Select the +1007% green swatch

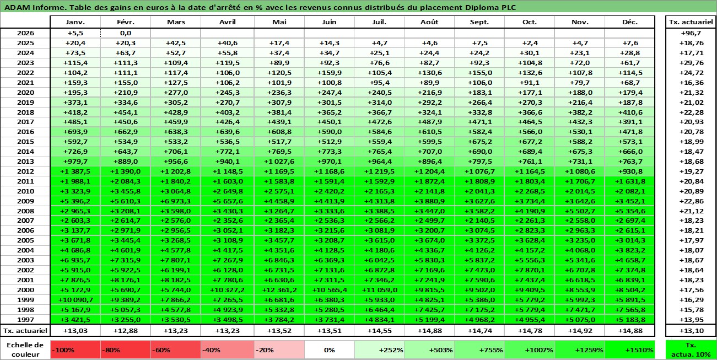[530, 350]
